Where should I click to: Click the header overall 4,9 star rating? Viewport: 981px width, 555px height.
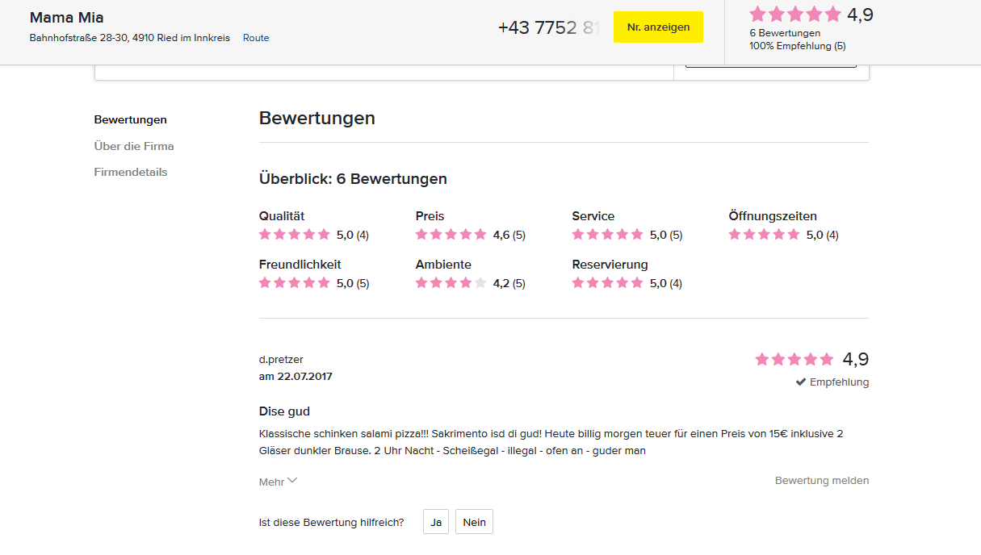(x=795, y=15)
